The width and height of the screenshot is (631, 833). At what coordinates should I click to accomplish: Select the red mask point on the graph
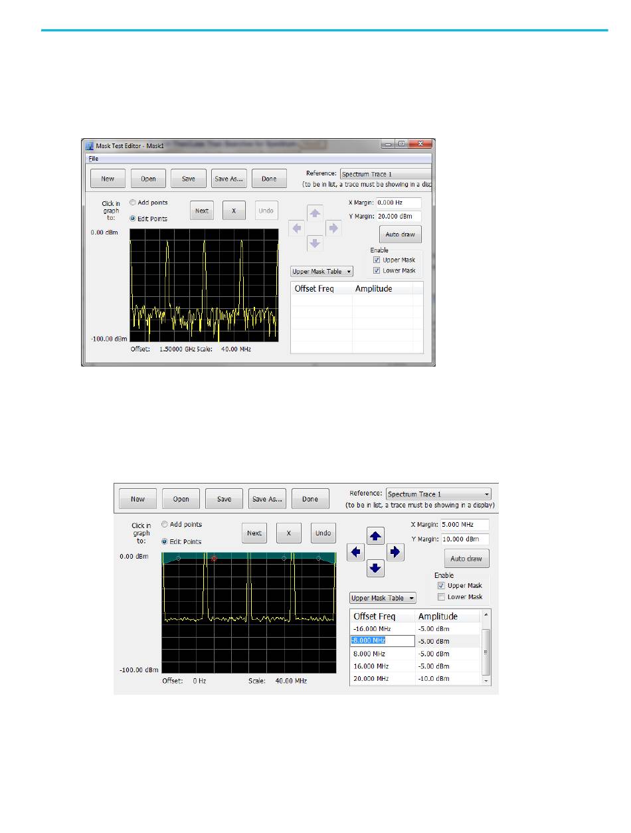[x=214, y=559]
